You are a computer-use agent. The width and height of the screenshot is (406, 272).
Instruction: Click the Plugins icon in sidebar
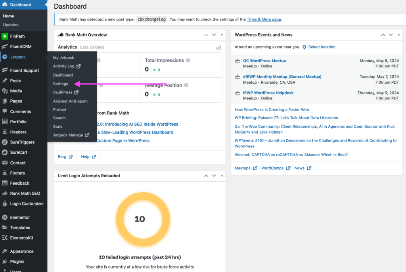(5, 262)
